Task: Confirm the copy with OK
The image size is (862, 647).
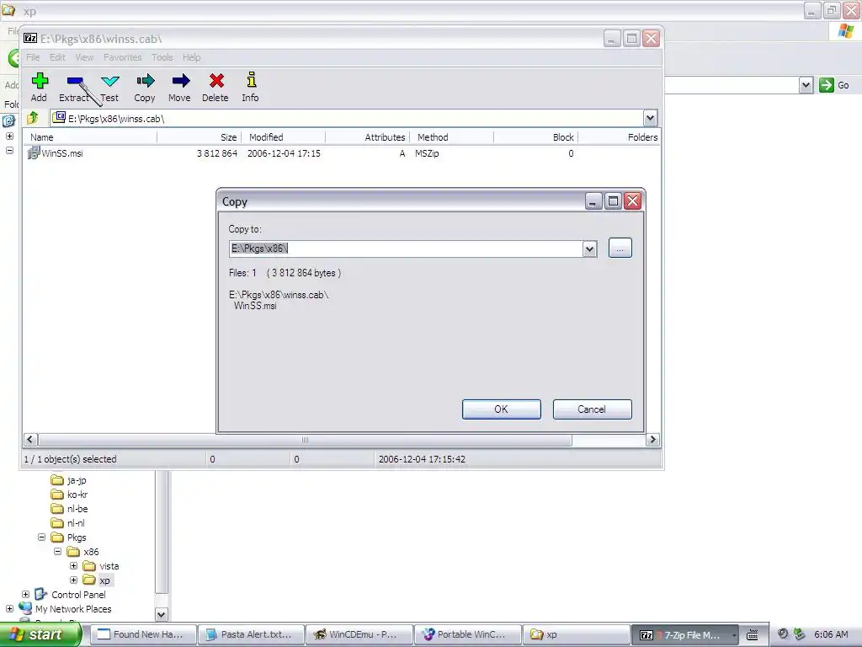Action: click(x=502, y=409)
